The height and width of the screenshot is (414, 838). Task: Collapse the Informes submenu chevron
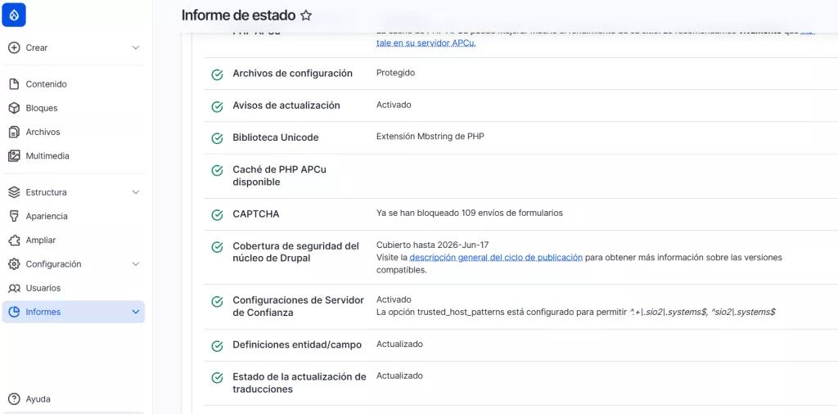point(136,312)
